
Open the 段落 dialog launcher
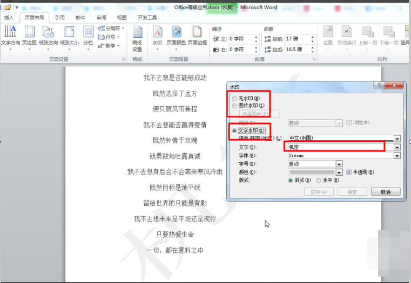click(314, 59)
